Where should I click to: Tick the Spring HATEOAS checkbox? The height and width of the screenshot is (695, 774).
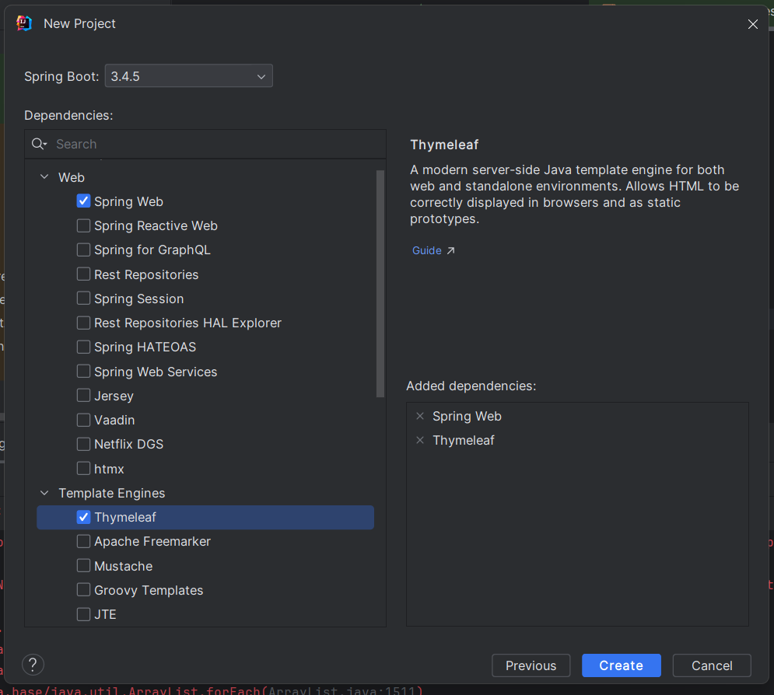pyautogui.click(x=83, y=347)
